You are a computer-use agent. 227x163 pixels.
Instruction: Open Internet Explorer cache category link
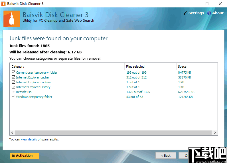pyautogui.click(x=32, y=77)
